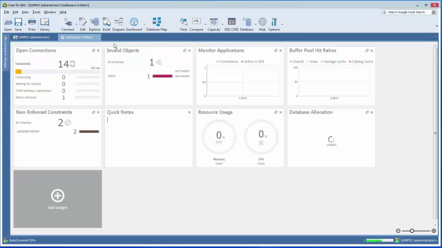Toggle the Package Cache legend series

[333, 61]
